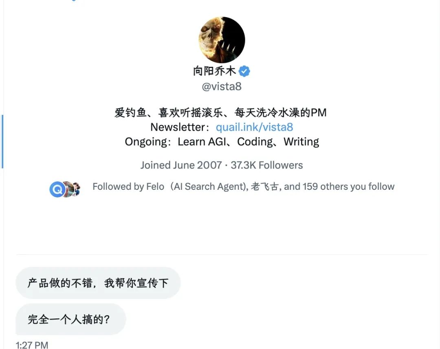Click the 1:27 PM timestamp
440x349 pixels.
(32, 345)
